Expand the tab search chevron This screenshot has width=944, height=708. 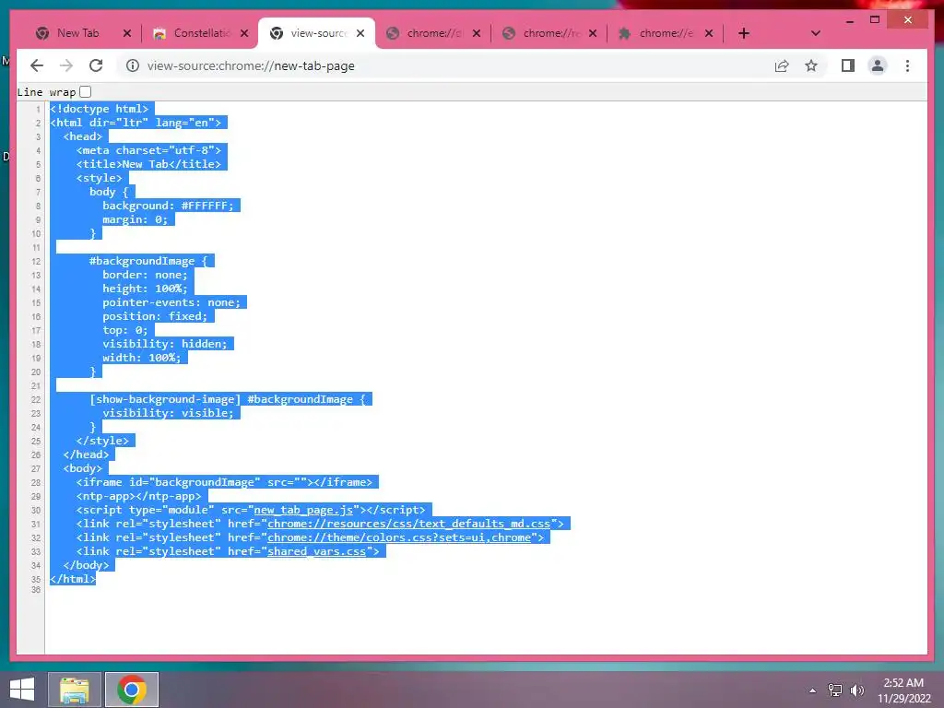pyautogui.click(x=815, y=33)
